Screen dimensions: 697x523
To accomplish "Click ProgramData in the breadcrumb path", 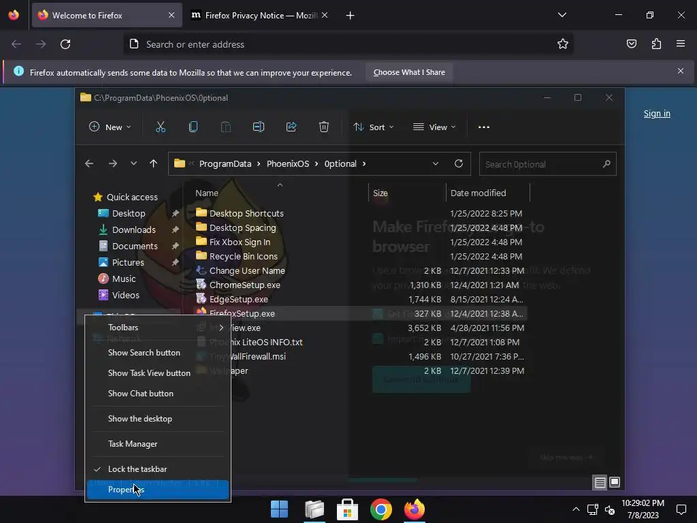I will tap(225, 163).
